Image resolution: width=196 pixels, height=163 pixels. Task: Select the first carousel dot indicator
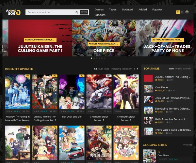[91, 58]
